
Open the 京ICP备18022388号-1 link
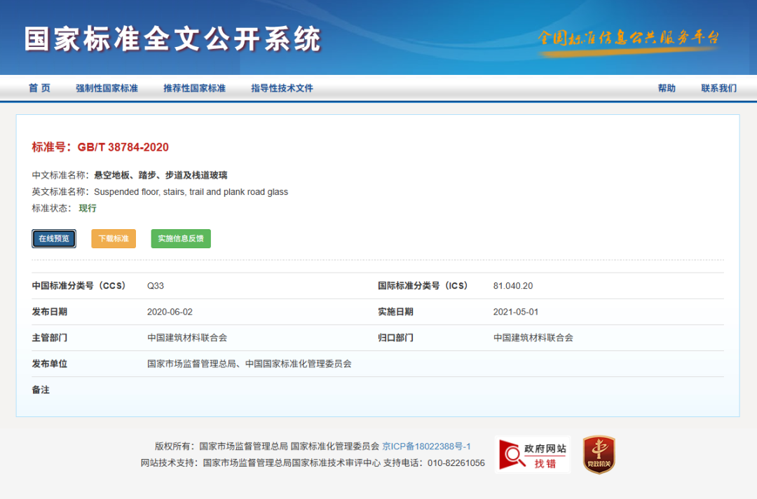coord(426,446)
